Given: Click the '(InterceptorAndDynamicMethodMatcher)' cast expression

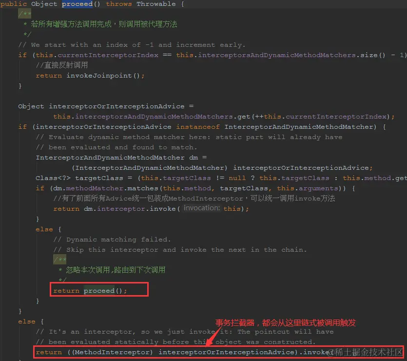Looking at the screenshot, I should click(150, 168).
